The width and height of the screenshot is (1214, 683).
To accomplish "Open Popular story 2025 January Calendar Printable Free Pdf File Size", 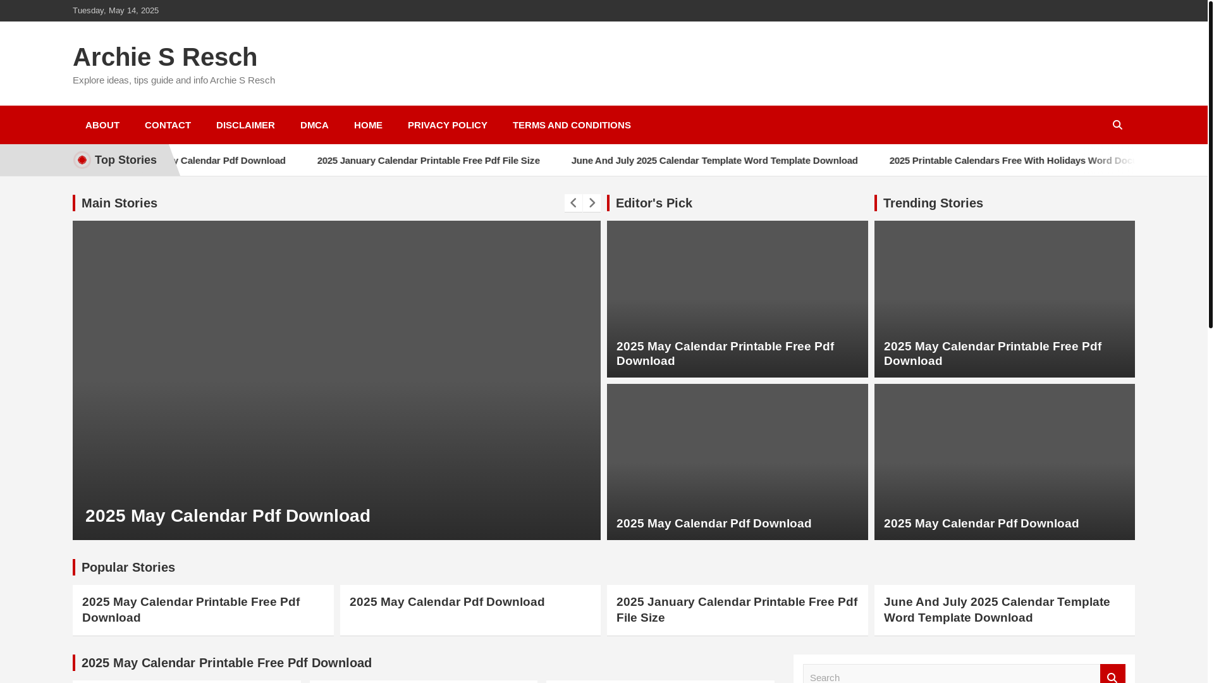I will (x=737, y=610).
